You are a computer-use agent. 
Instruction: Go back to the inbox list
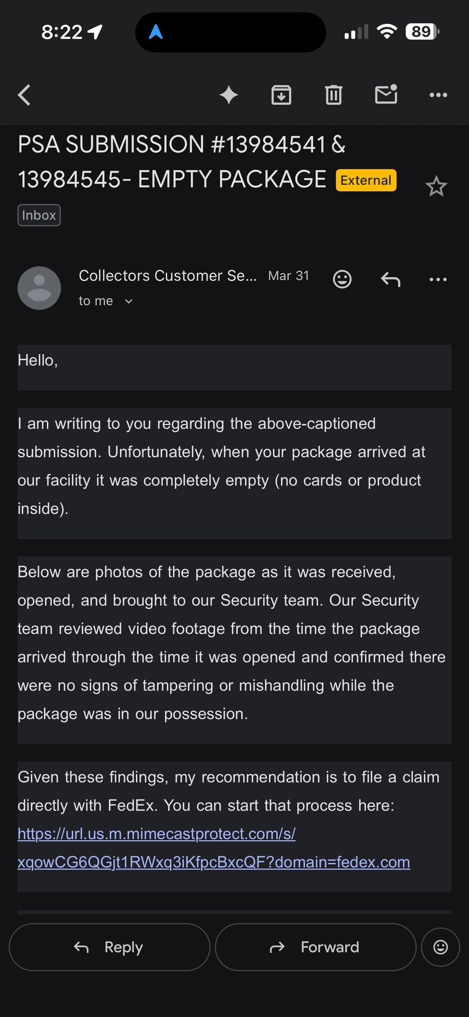click(24, 95)
